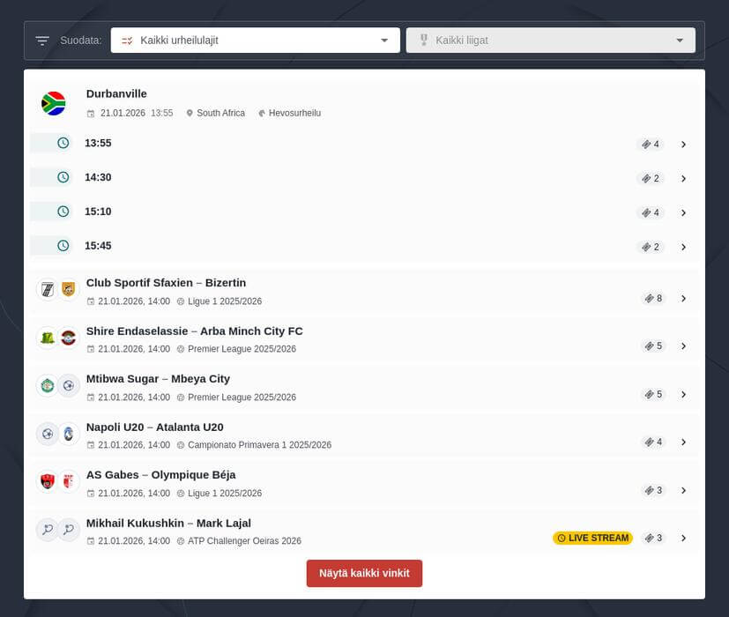The height and width of the screenshot is (617, 729).
Task: Expand the 15:10 race row chevron
Action: (x=683, y=213)
